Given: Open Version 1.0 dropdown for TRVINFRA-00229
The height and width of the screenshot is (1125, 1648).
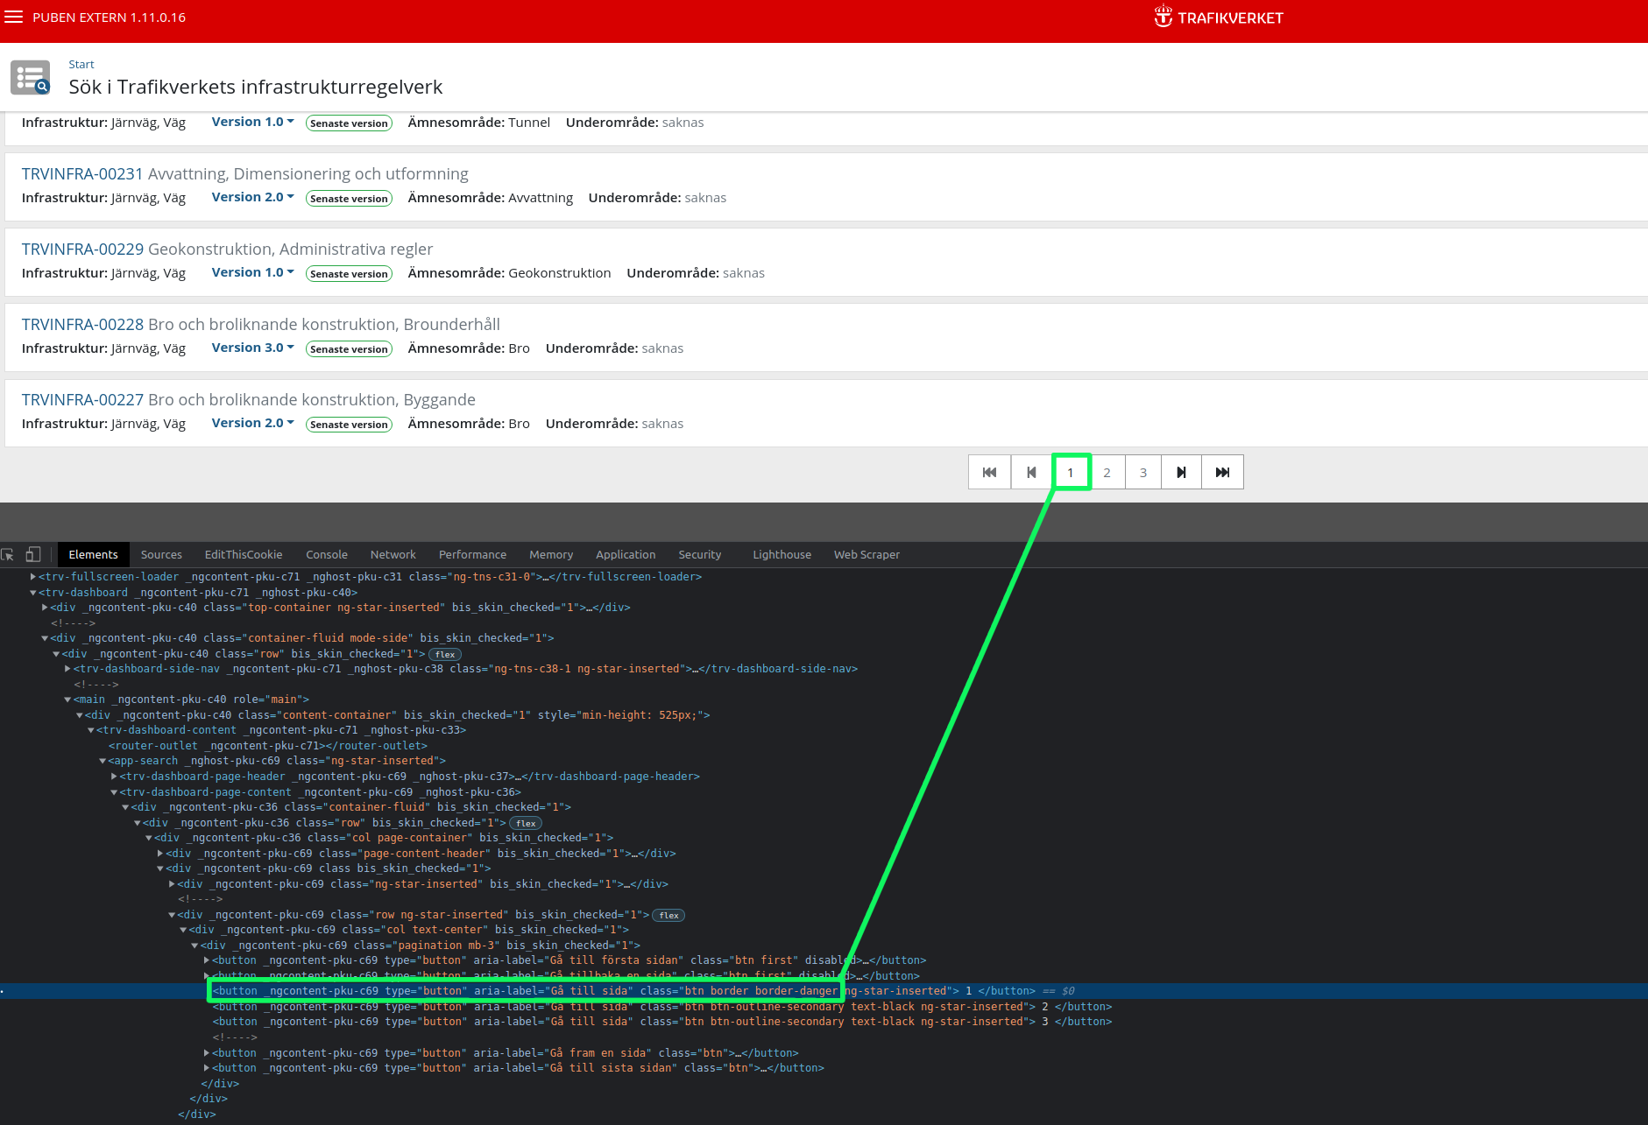Looking at the screenshot, I should (x=252, y=272).
